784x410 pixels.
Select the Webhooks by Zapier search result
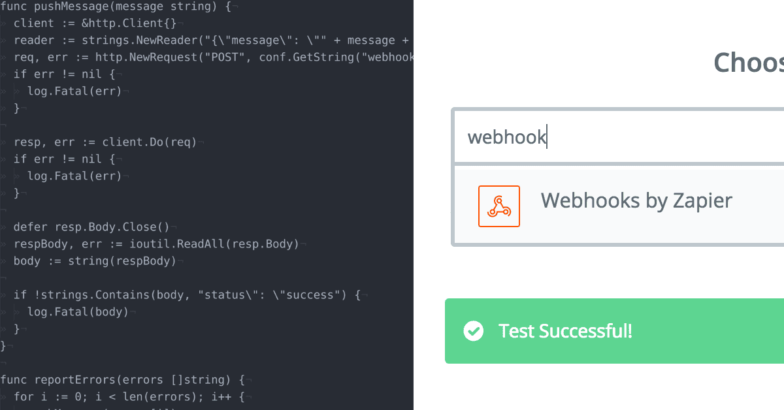tap(636, 200)
